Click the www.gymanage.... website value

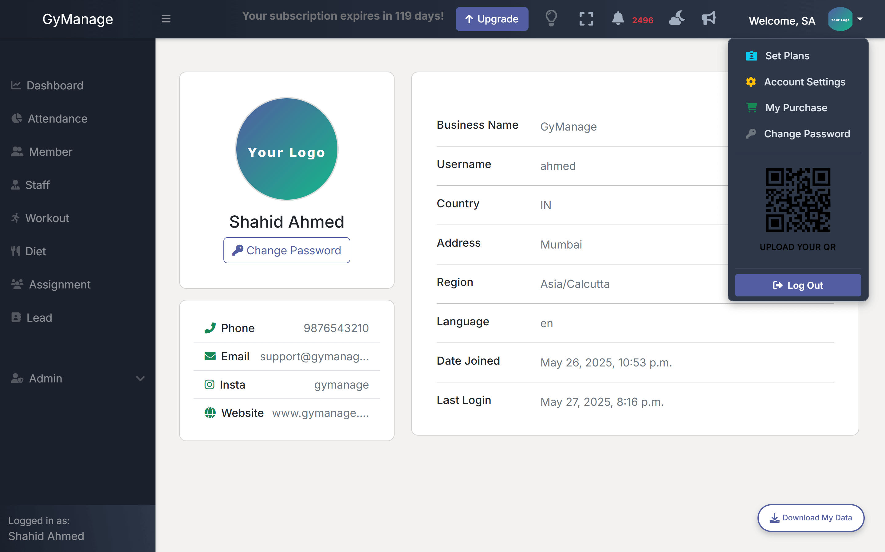click(320, 413)
